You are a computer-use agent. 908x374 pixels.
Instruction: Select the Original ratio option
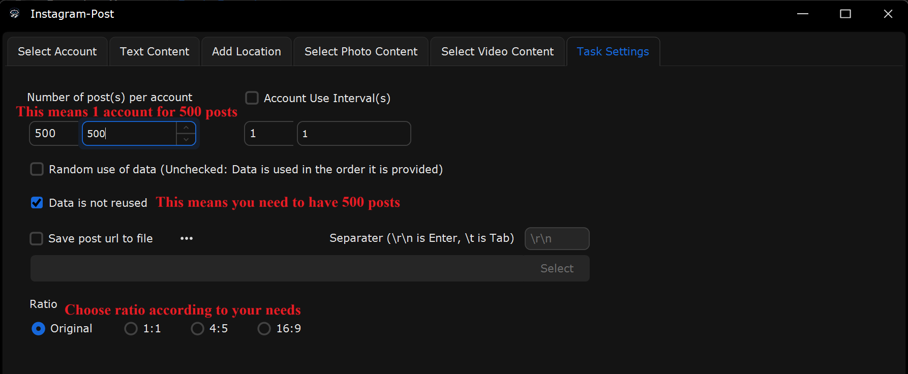tap(38, 329)
